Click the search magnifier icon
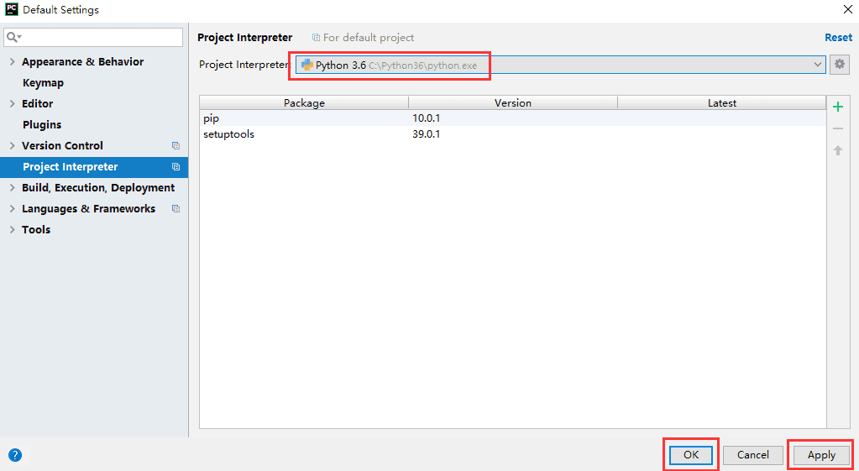Viewport: 859px width, 471px height. click(13, 37)
